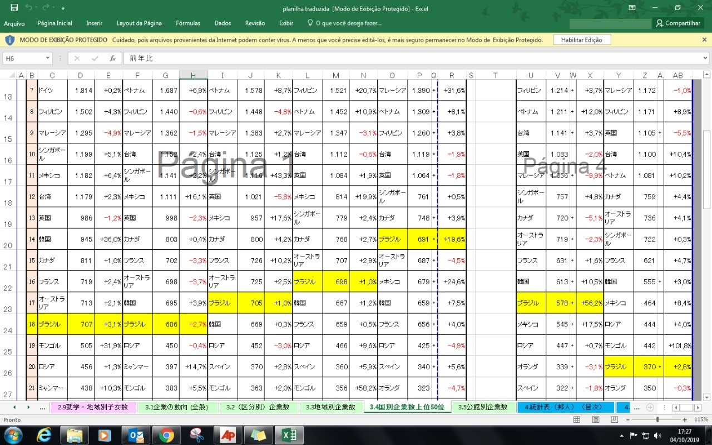Select column H header
This screenshot has width=712, height=445.
click(194, 75)
